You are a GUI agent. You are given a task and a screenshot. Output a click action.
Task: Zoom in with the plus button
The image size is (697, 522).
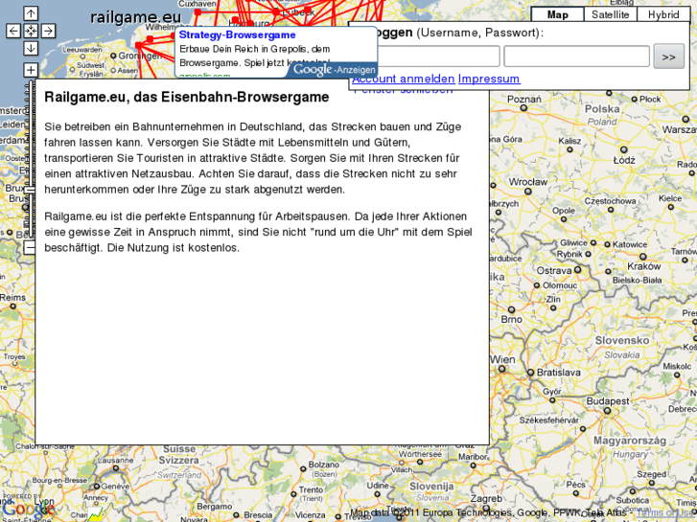31,70
